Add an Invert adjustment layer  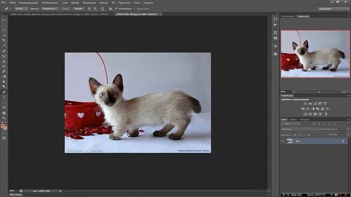pyautogui.click(x=305, y=114)
